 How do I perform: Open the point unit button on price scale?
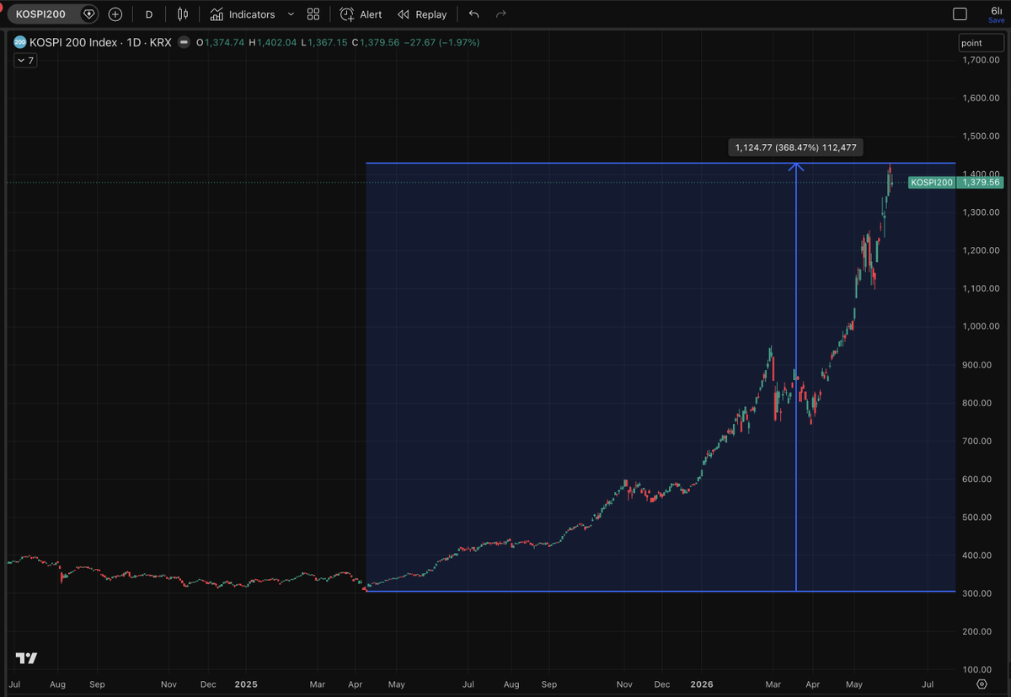click(x=982, y=43)
